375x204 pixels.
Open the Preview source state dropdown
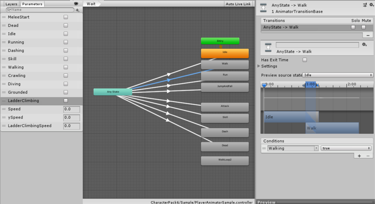337,75
